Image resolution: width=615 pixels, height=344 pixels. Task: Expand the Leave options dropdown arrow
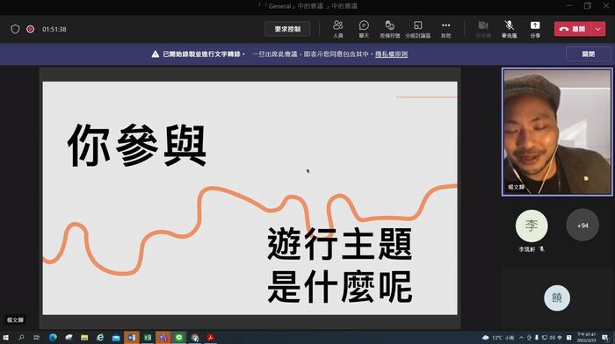tap(598, 29)
